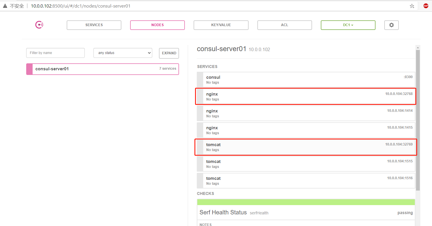432x226 pixels.
Task: Go to the ACL tab
Action: (x=284, y=25)
